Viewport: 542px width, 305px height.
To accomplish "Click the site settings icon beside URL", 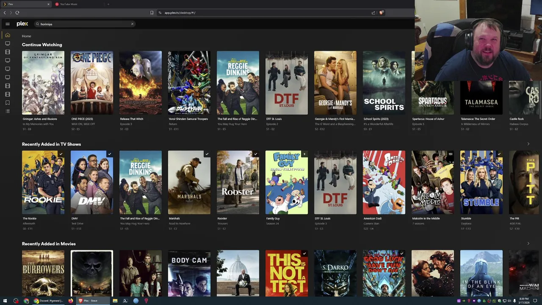I will click(x=160, y=13).
